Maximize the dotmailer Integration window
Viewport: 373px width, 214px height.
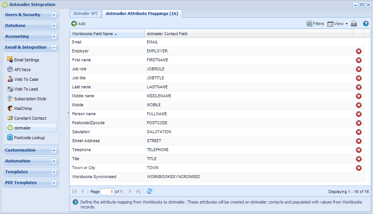pos(362,5)
